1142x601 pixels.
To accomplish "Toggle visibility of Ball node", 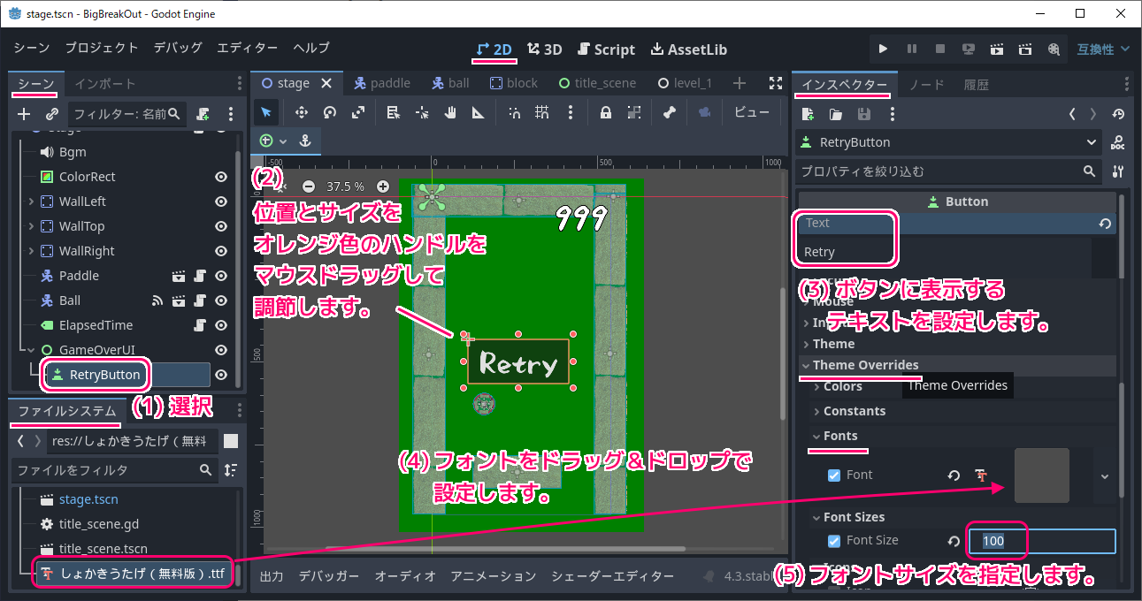I will (x=221, y=300).
